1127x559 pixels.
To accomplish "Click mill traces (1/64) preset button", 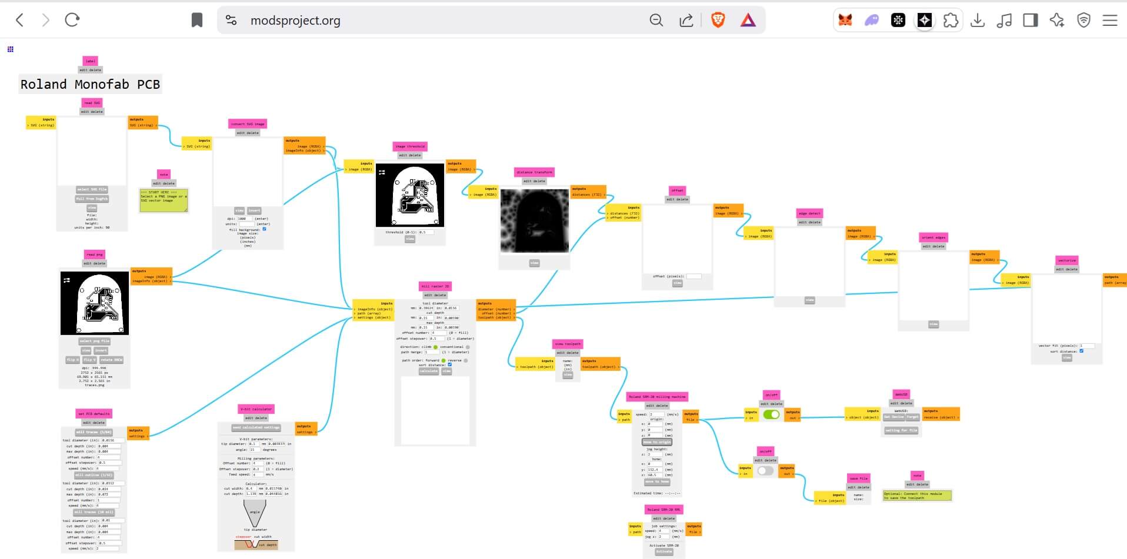I will (94, 432).
